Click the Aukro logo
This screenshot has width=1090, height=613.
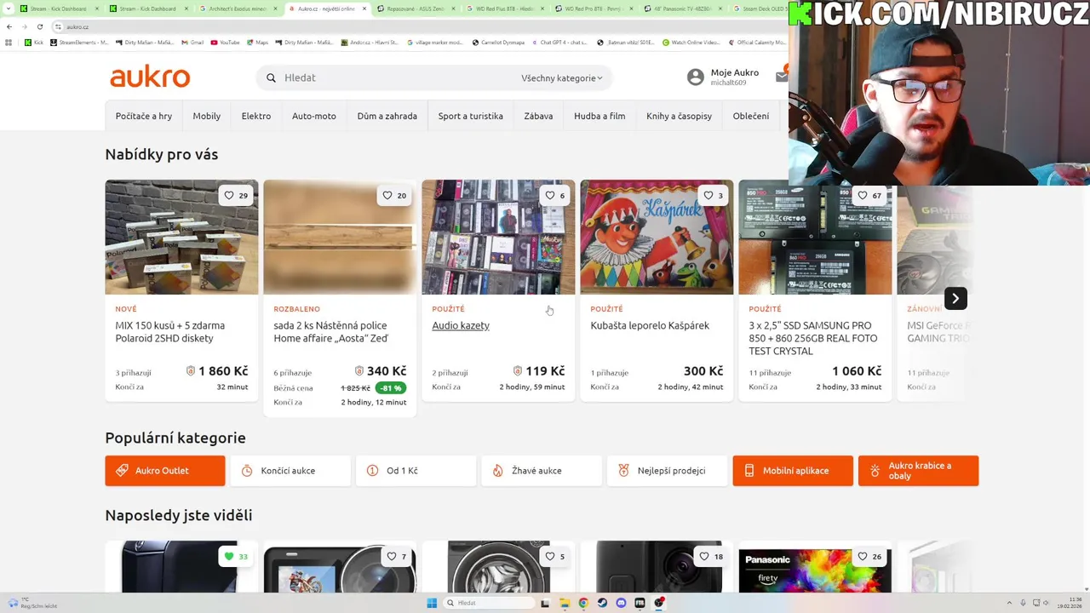click(150, 77)
